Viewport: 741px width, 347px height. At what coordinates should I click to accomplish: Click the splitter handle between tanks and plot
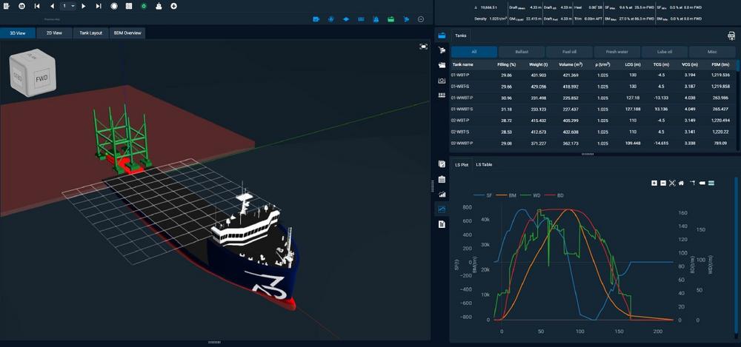click(587, 154)
